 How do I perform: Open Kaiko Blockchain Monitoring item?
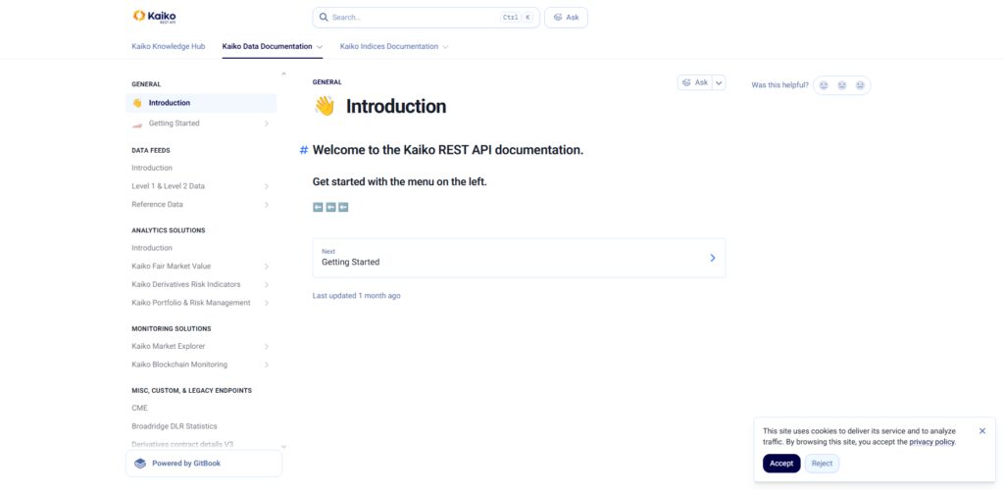(201, 365)
